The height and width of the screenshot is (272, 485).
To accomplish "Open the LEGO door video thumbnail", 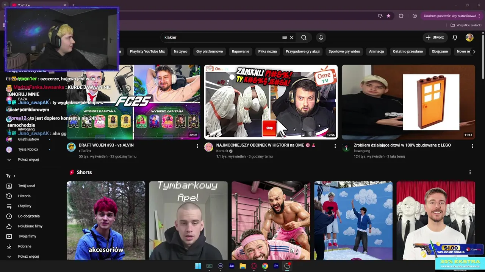I will coord(408,102).
